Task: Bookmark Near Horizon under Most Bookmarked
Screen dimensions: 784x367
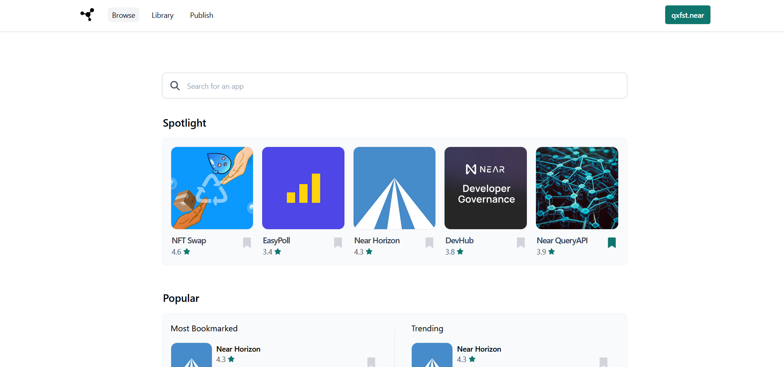Action: point(371,362)
